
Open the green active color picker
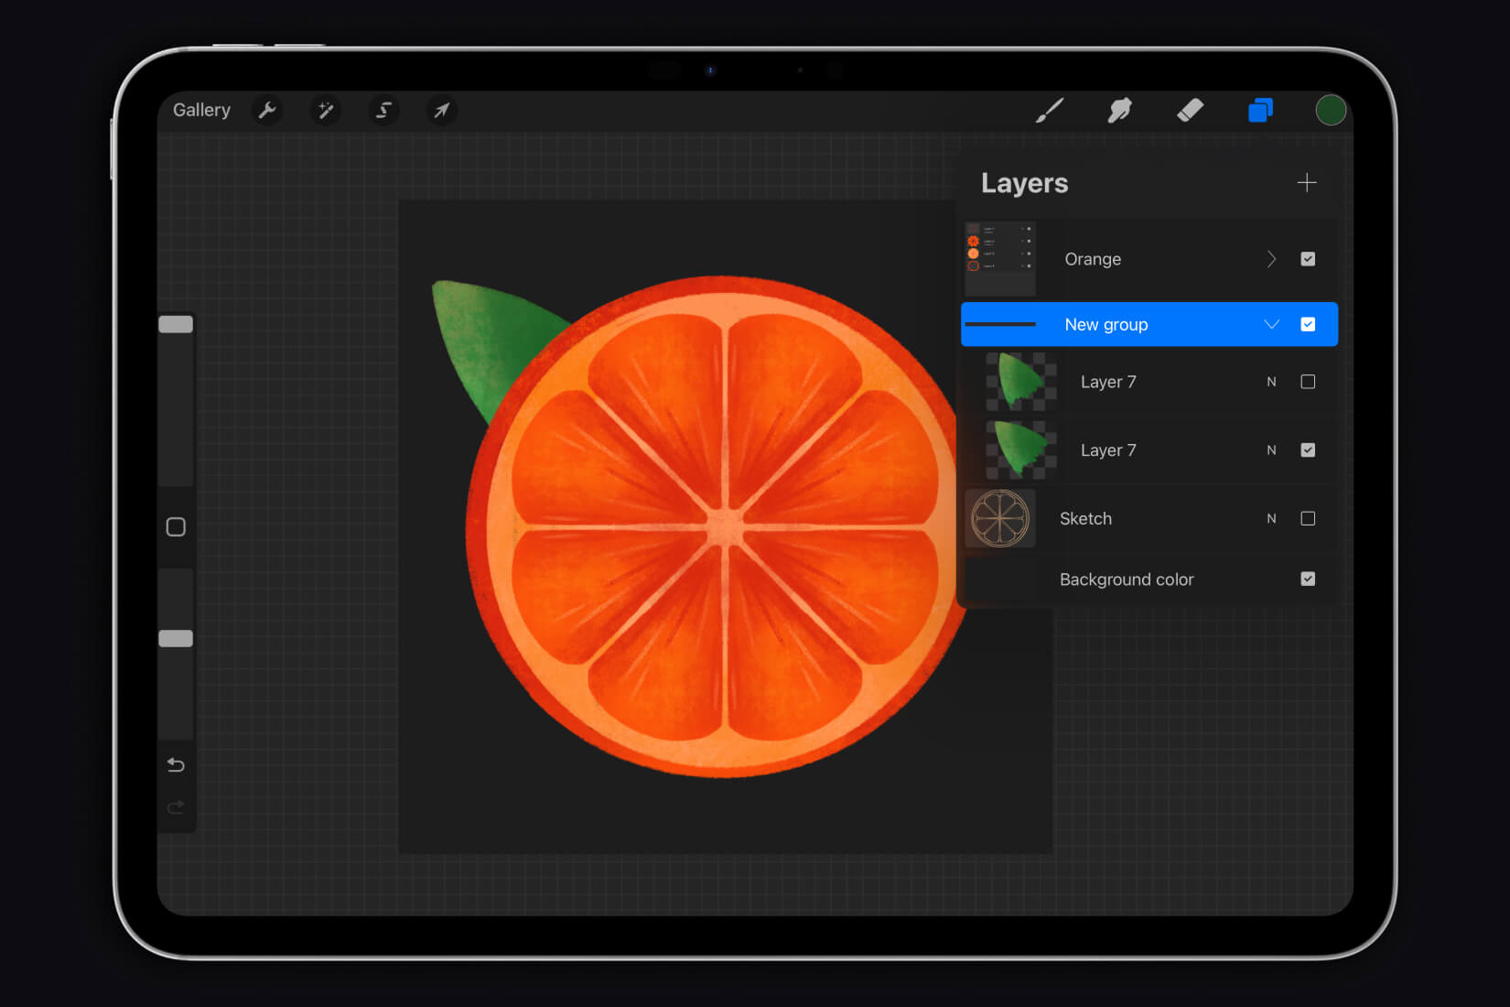coord(1331,110)
